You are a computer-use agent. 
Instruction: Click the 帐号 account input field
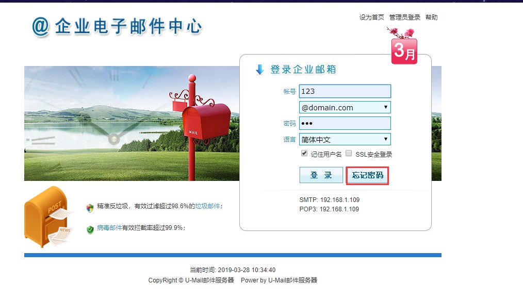(x=345, y=91)
